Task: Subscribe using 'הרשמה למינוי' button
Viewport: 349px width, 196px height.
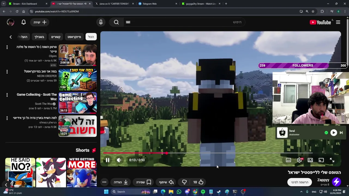Action: point(299,182)
